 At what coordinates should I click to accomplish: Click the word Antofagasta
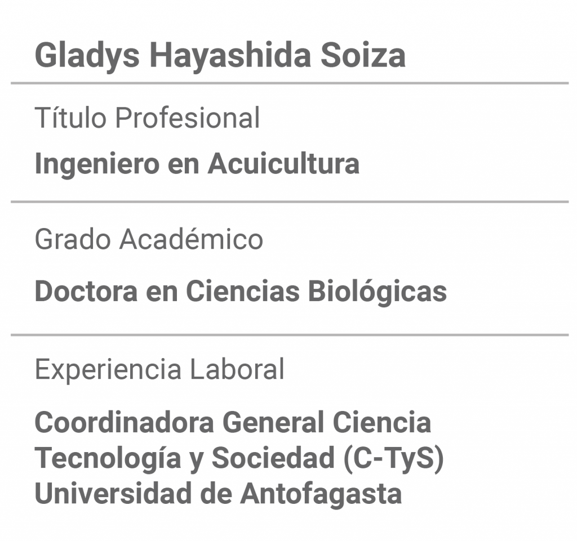(321, 493)
